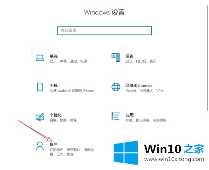
Task: Open the 设备 keyboard and speaker icon
Action: tap(116, 57)
